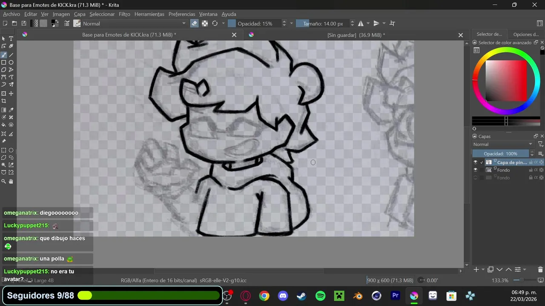Open the Preferencias menu
545x306 pixels.
(x=182, y=14)
